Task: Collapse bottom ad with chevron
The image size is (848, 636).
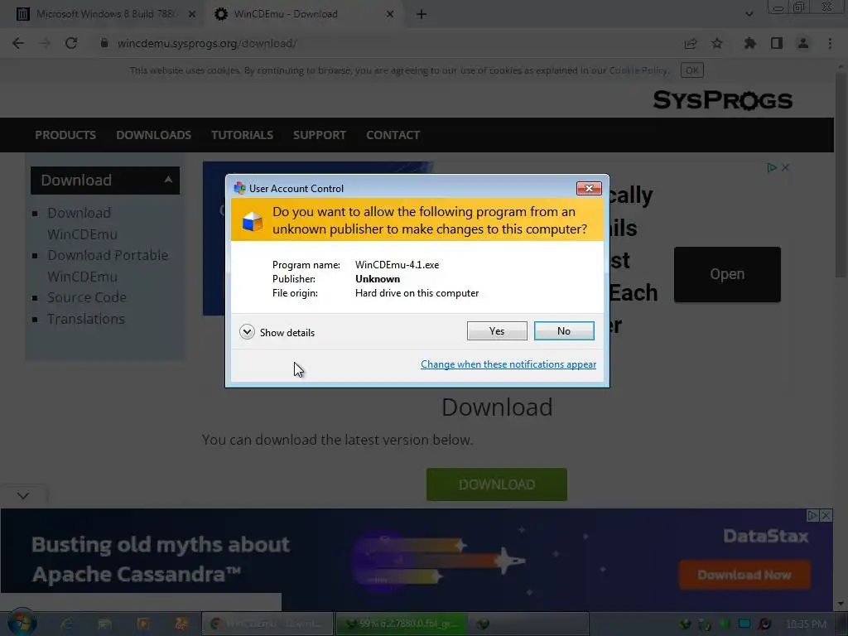Action: coord(23,495)
